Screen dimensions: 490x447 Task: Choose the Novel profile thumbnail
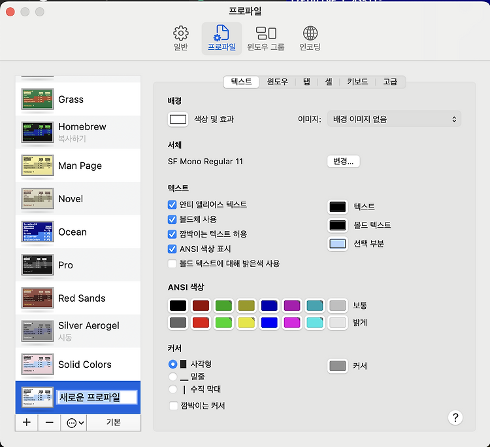pos(37,198)
